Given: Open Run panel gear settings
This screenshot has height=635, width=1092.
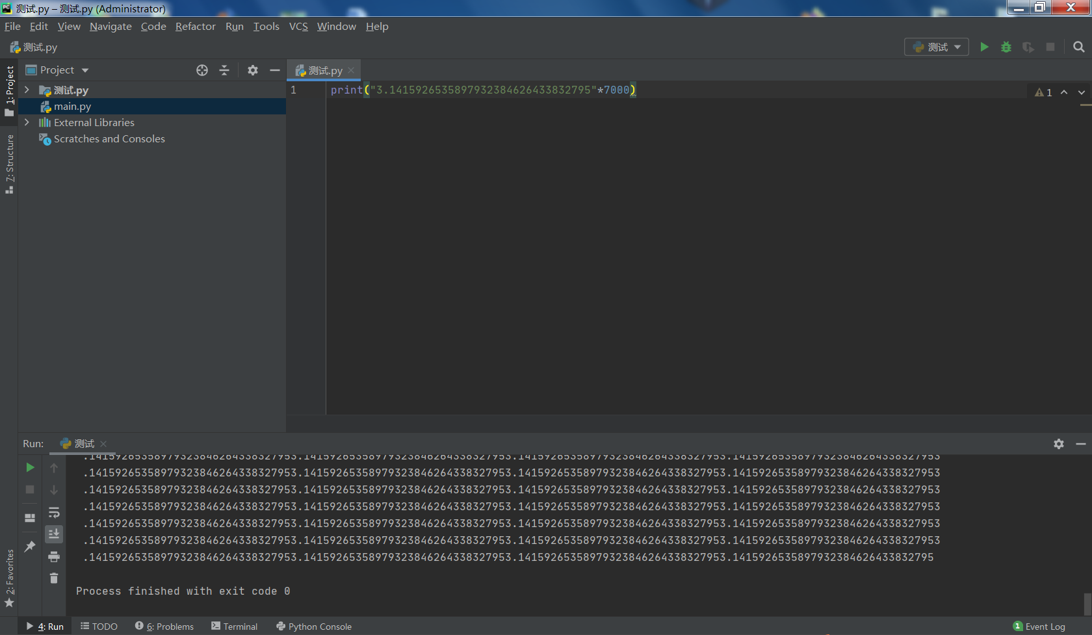Looking at the screenshot, I should (1059, 444).
